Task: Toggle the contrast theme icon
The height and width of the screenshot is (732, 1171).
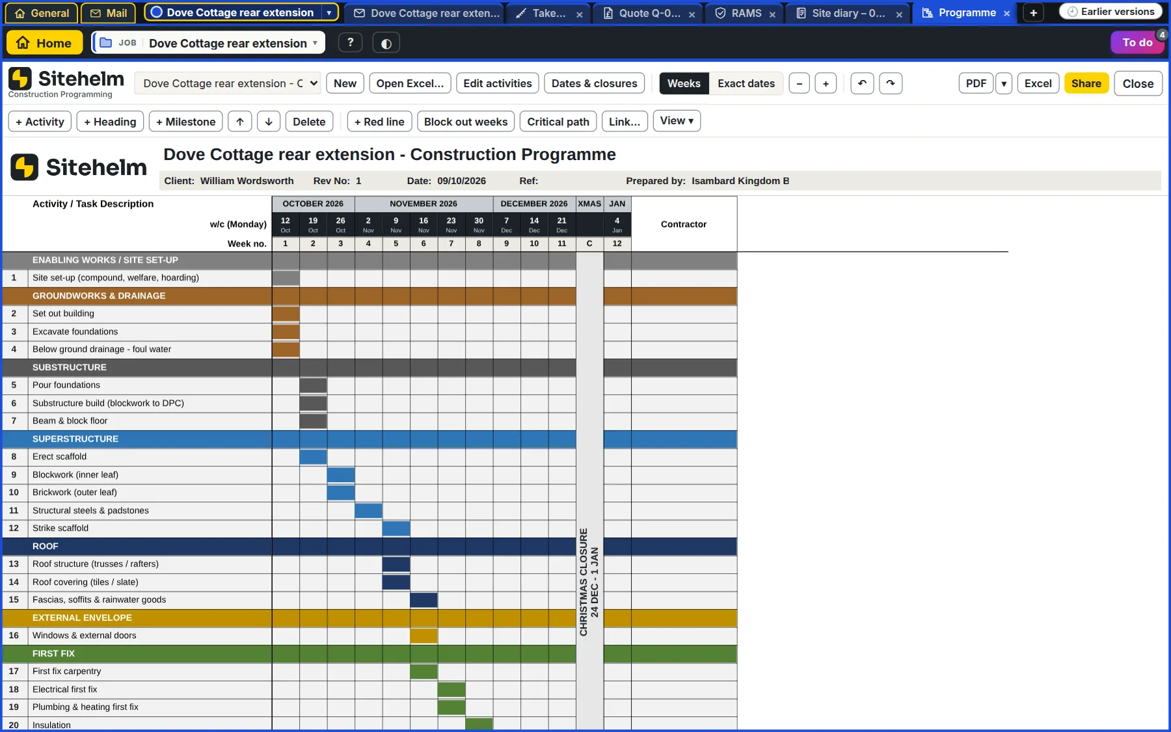Action: pos(386,43)
